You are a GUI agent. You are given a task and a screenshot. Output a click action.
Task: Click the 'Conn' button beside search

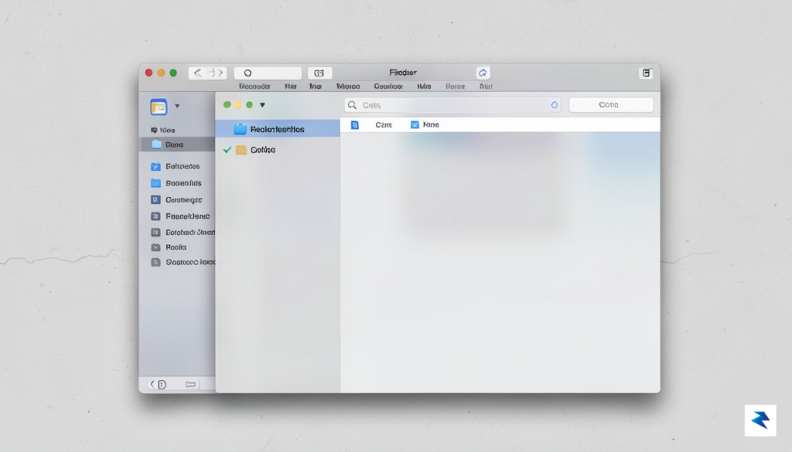click(611, 105)
